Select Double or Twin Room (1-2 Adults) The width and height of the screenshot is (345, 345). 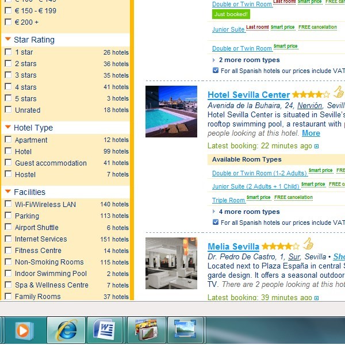click(x=259, y=174)
